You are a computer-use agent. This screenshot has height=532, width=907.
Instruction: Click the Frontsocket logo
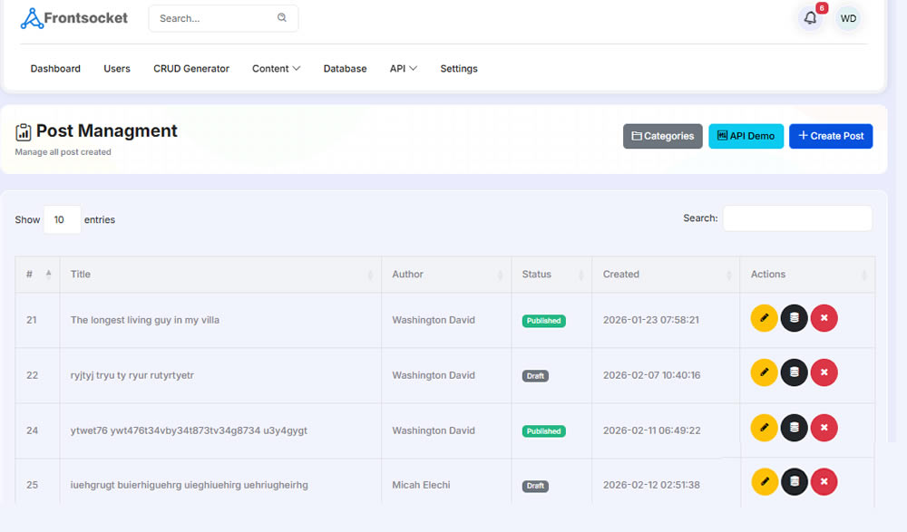(x=74, y=18)
